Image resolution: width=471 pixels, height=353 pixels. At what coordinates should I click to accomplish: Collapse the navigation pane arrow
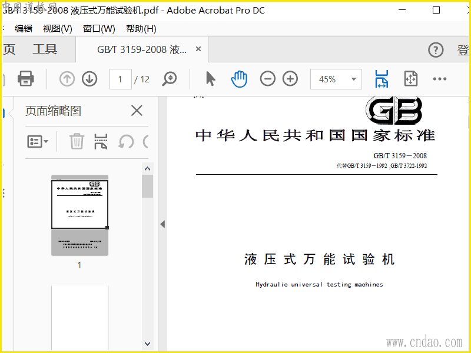(162, 224)
